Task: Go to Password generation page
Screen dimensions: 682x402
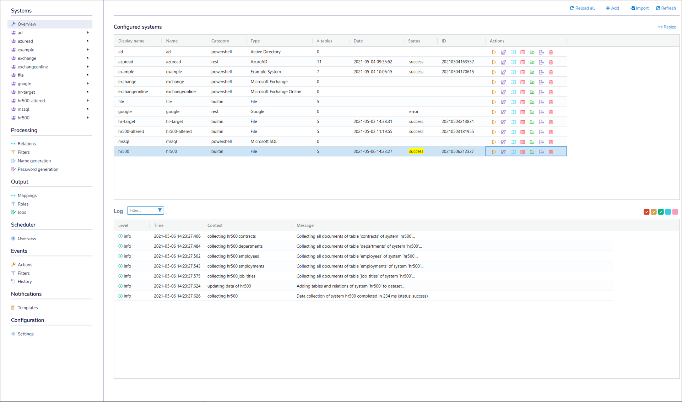Action: click(38, 169)
